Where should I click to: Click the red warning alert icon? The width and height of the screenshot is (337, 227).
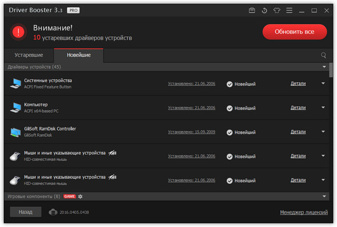(18, 32)
